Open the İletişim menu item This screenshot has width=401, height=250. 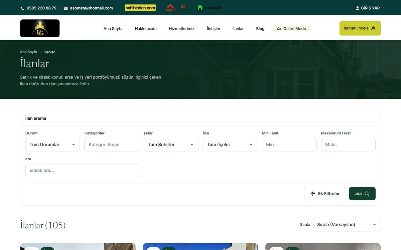(x=214, y=29)
